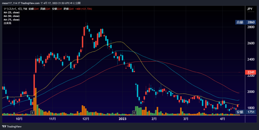This screenshot has height=130, width=259.
Task: Click the 10月 date axis label
Action: tap(19, 119)
